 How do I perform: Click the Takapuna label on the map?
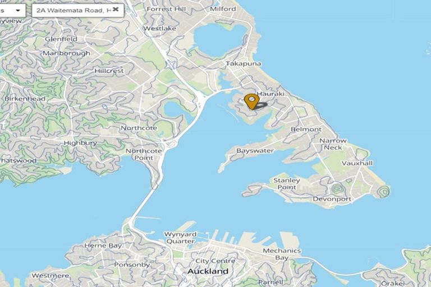point(243,64)
